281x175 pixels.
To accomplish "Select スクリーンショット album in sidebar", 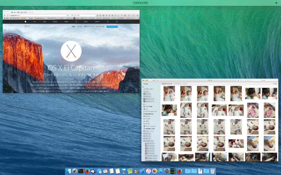I will pos(150,126).
